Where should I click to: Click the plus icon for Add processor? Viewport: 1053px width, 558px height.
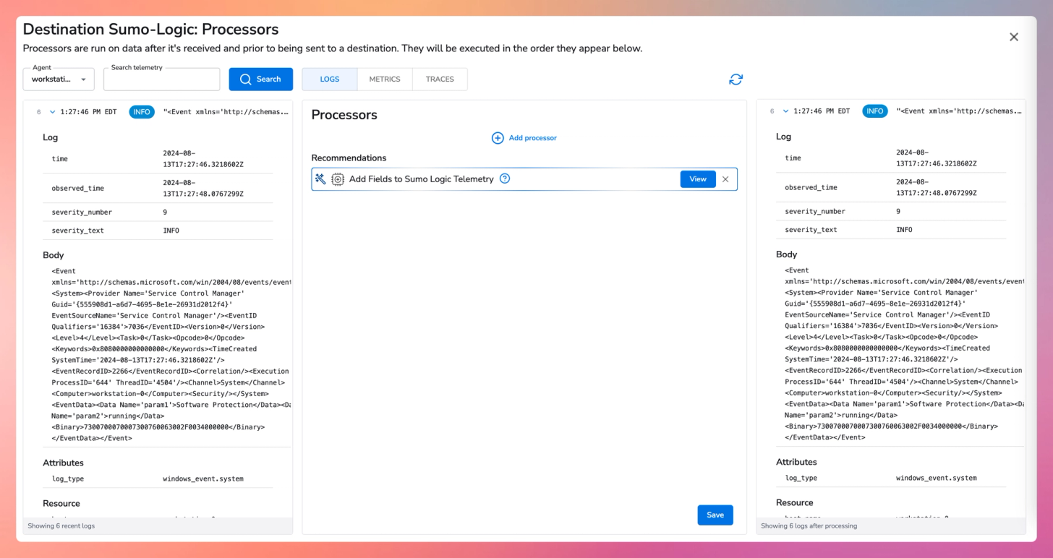[498, 138]
